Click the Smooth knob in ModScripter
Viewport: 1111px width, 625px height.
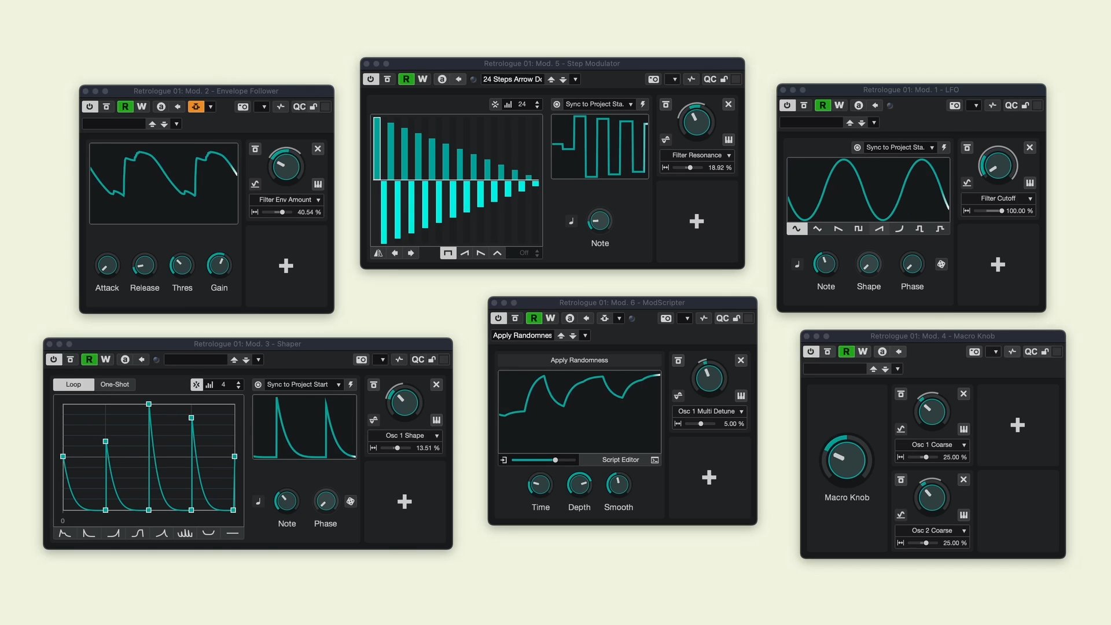(x=618, y=485)
